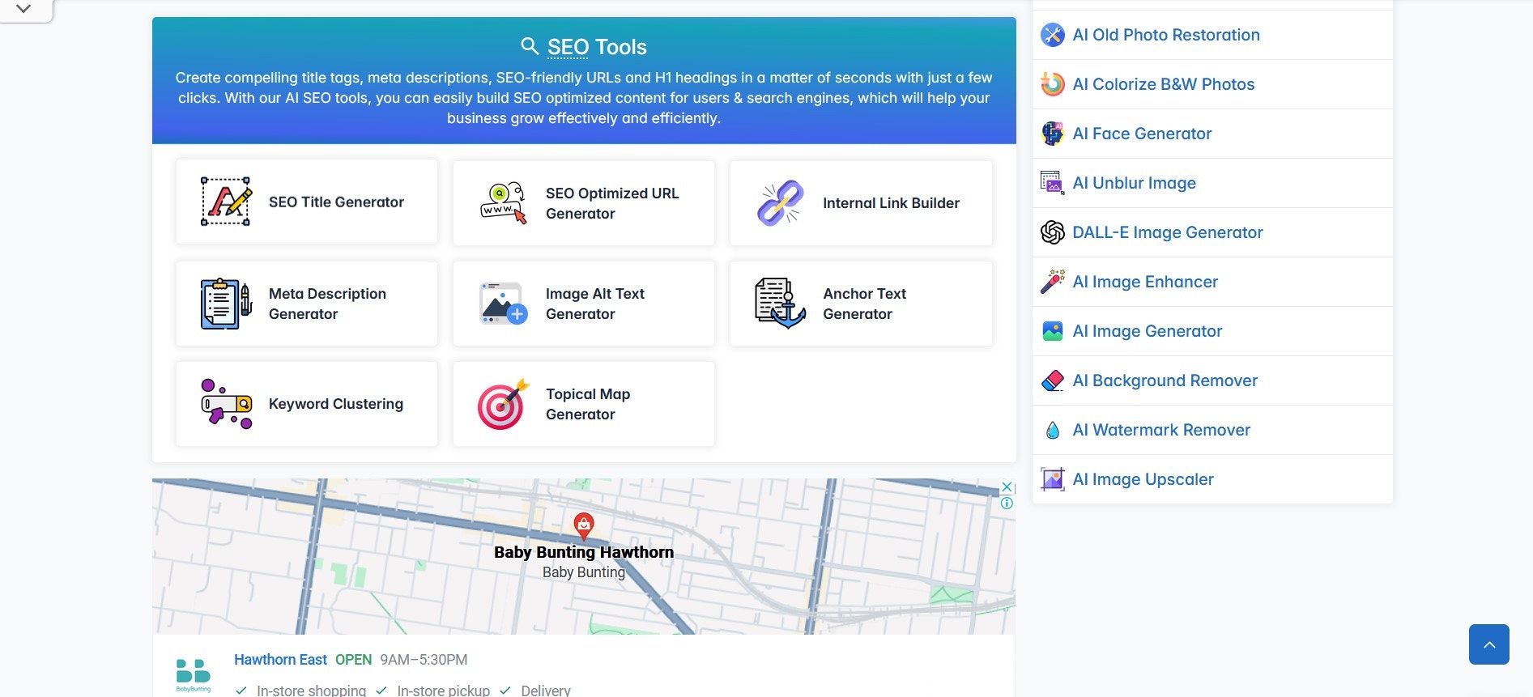Click the AI Background Remover eraser icon
The image size is (1533, 697).
coord(1052,380)
